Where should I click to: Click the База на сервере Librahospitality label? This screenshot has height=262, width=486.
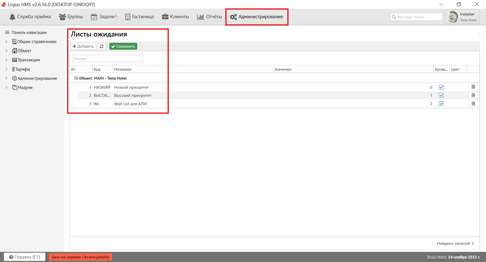[80, 257]
